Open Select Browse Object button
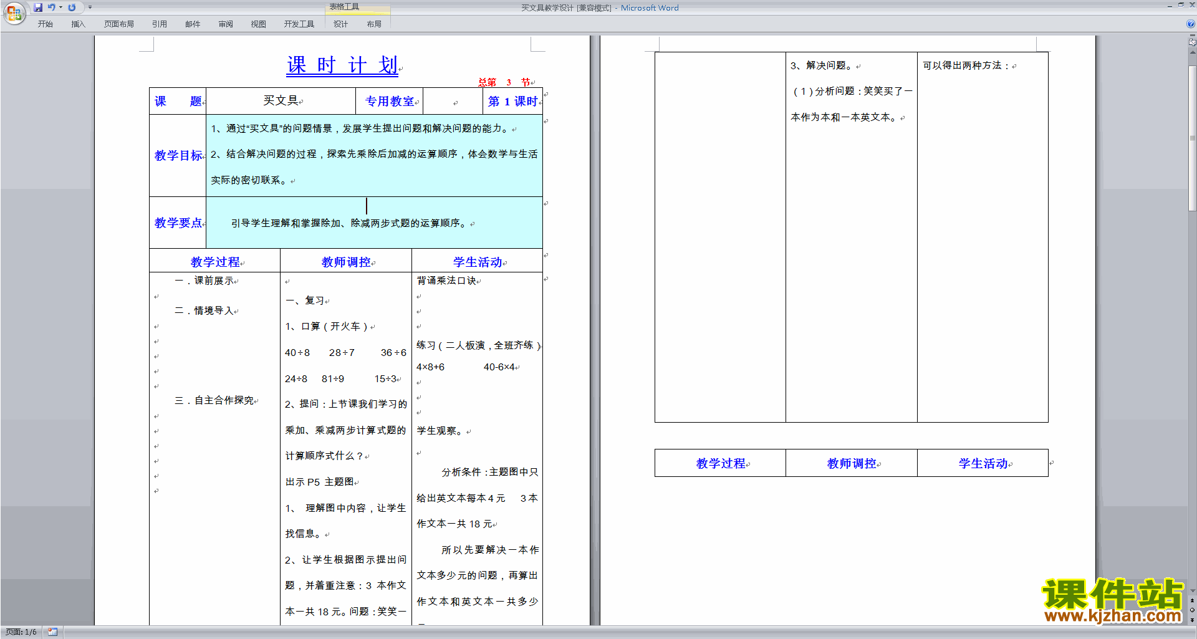Image resolution: width=1197 pixels, height=639 pixels. (1192, 610)
